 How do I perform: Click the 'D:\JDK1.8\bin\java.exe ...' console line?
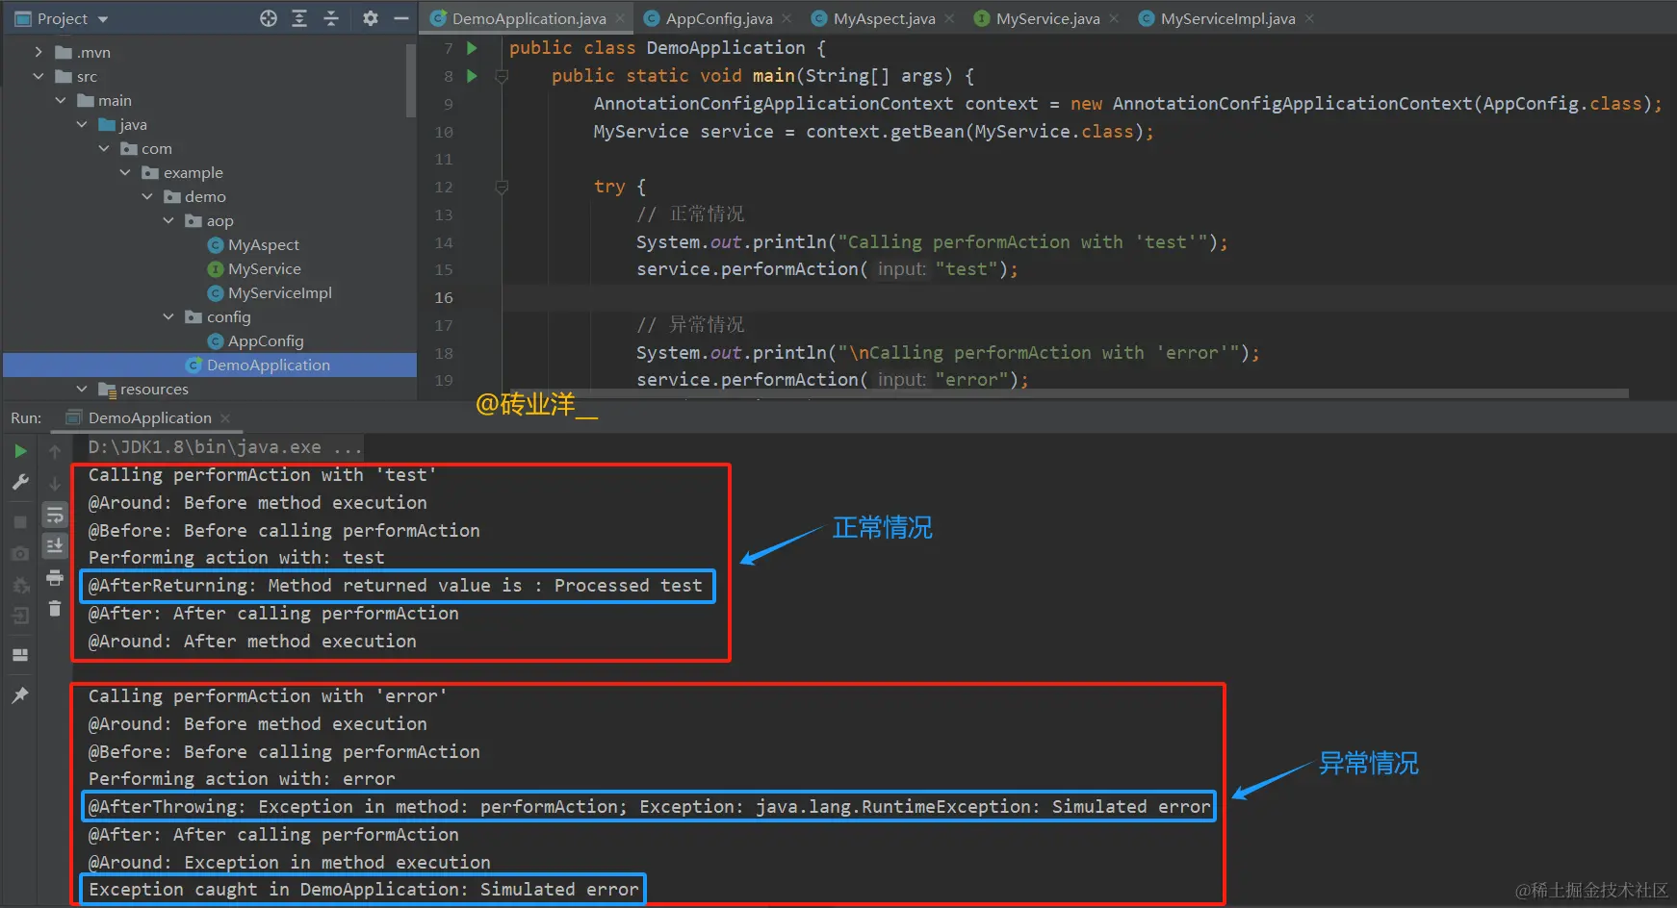click(x=225, y=447)
